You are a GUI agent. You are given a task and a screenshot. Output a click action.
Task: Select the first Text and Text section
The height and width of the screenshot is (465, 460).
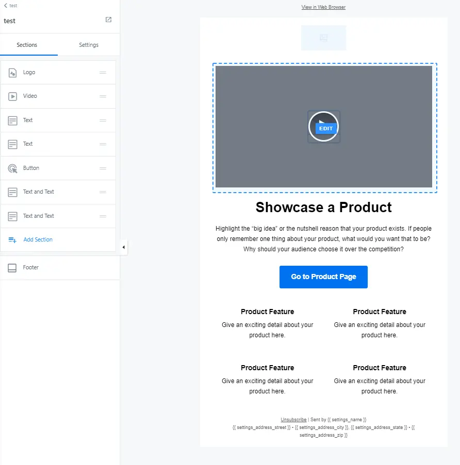point(39,192)
